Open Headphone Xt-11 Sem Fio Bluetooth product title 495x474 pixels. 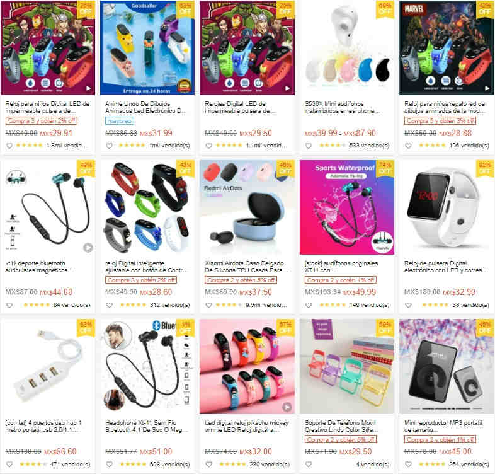tap(147, 426)
